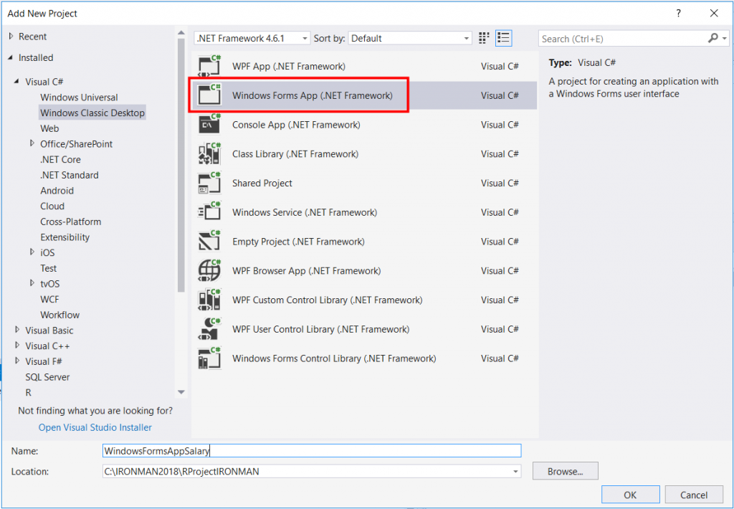The height and width of the screenshot is (509, 734).
Task: Click the help question mark button
Action: (x=678, y=13)
